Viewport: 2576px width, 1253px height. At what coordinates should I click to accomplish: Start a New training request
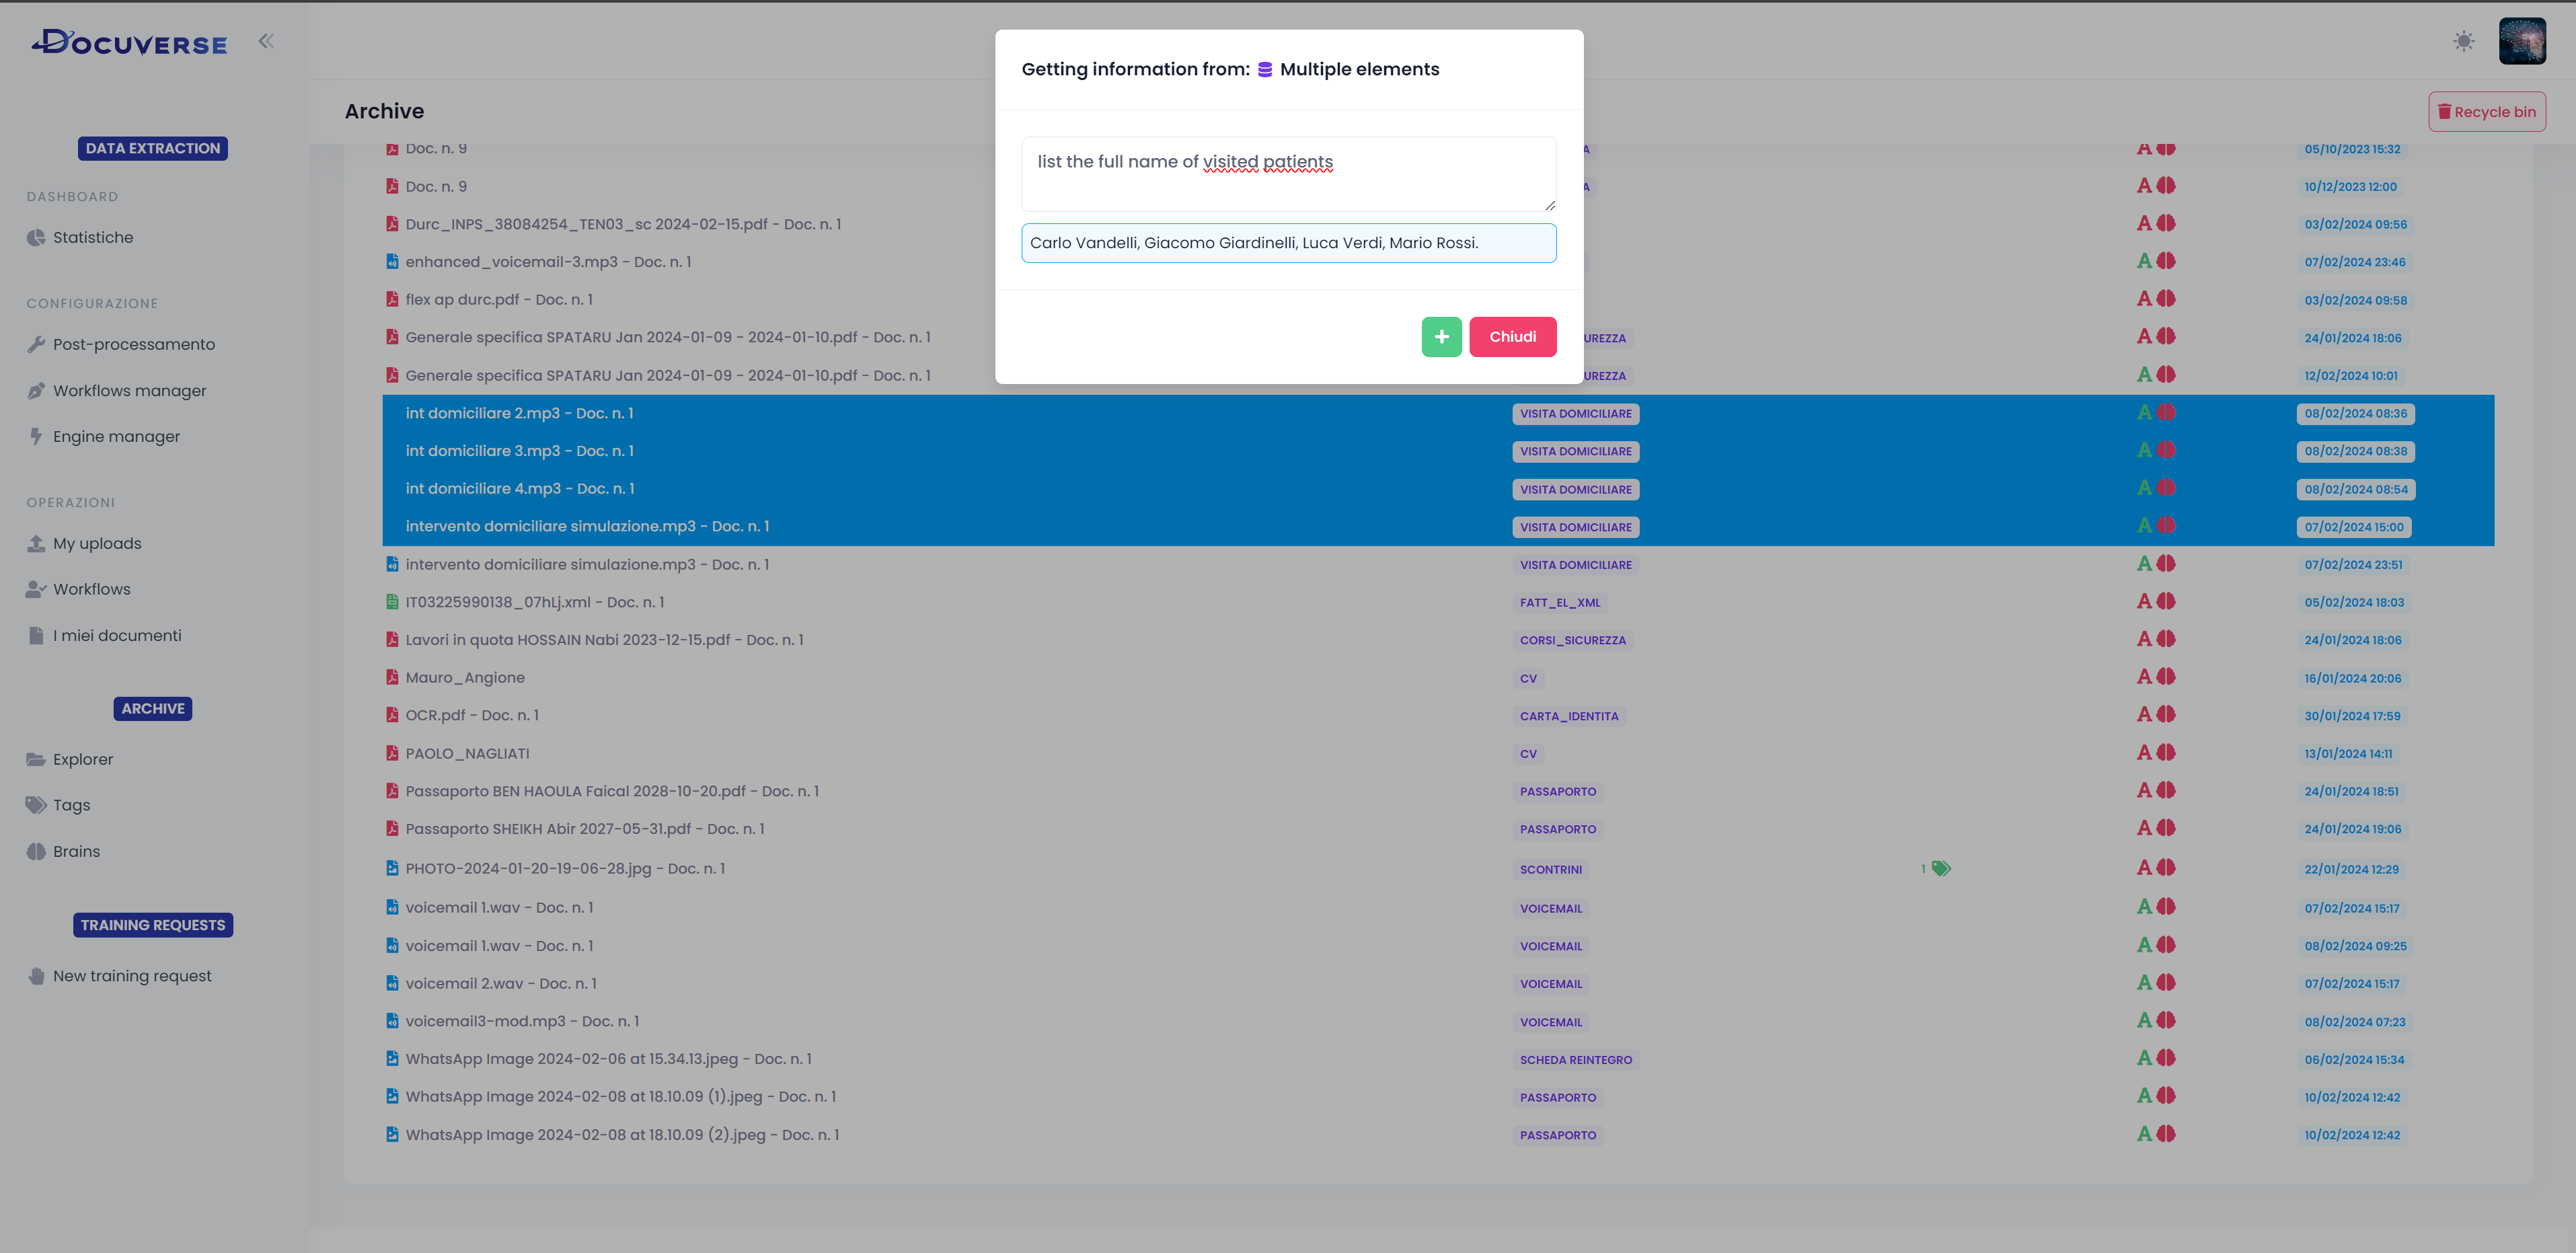point(132,976)
